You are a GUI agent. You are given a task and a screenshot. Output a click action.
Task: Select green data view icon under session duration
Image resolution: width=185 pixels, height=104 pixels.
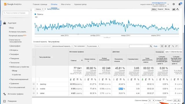[143, 80]
